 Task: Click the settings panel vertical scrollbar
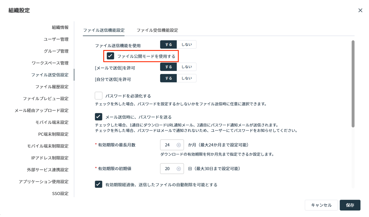(x=353, y=84)
